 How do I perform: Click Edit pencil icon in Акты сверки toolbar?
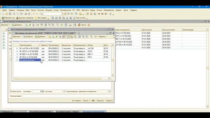coord(30,25)
